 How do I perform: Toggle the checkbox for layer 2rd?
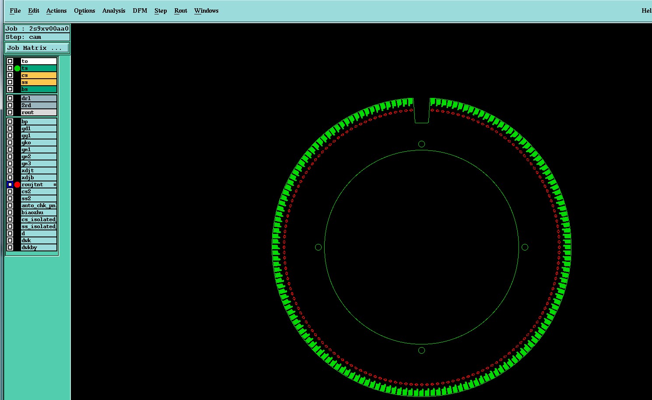[x=10, y=105]
